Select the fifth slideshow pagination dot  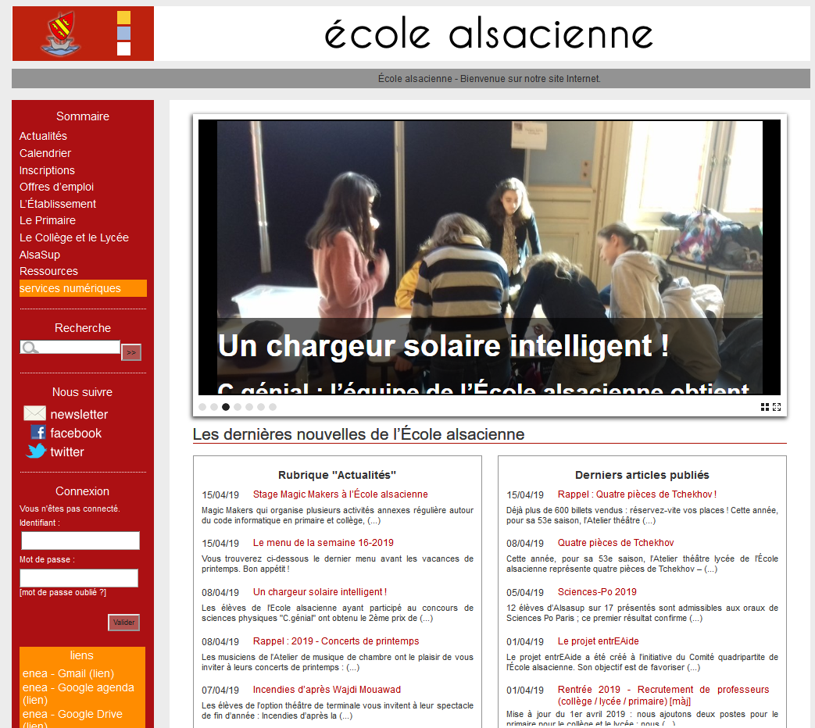click(249, 407)
